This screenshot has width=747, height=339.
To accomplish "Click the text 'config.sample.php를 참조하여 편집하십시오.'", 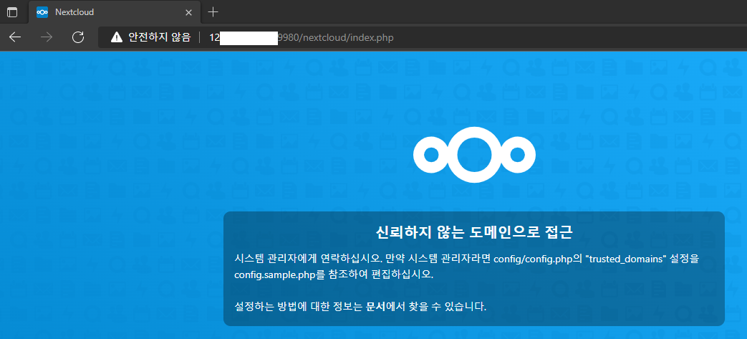I will click(334, 276).
